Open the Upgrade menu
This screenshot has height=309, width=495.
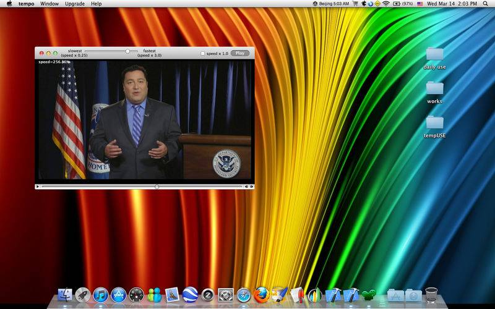click(75, 4)
